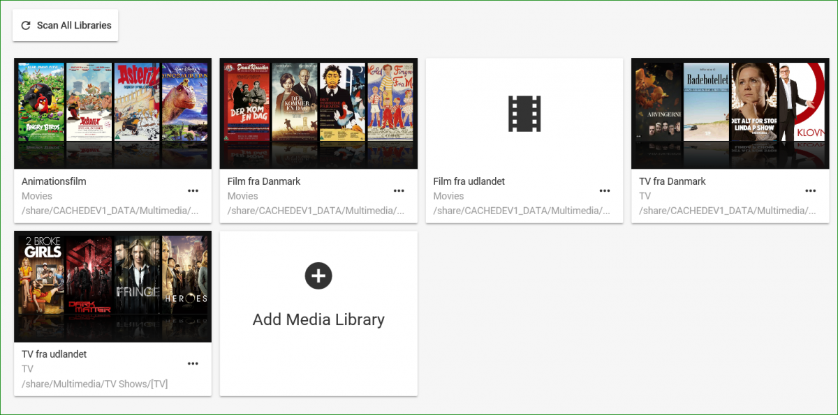Select the Der Kom En Dag poster
The width and height of the screenshot is (838, 415).
tap(247, 103)
